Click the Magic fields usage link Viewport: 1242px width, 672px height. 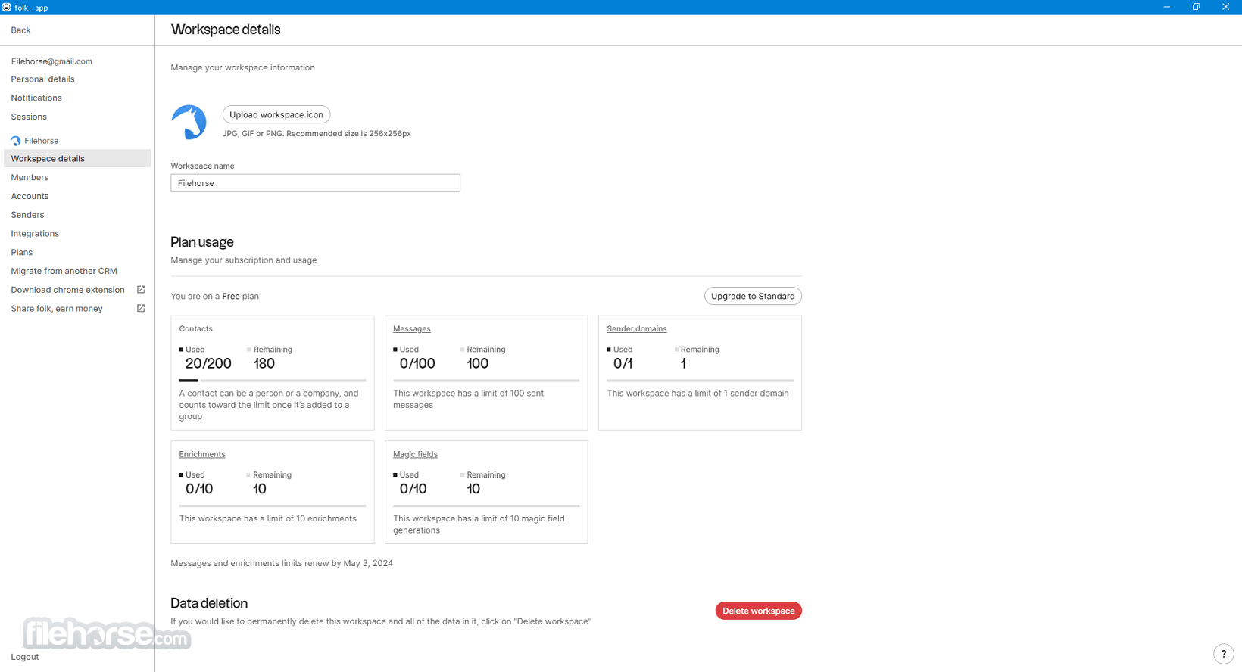415,455
